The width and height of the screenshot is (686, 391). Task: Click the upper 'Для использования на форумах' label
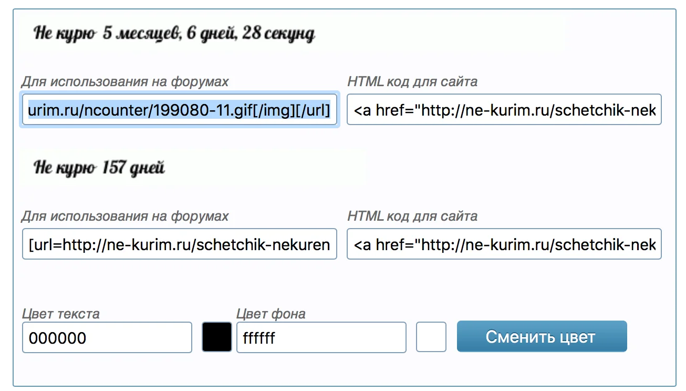(x=125, y=81)
